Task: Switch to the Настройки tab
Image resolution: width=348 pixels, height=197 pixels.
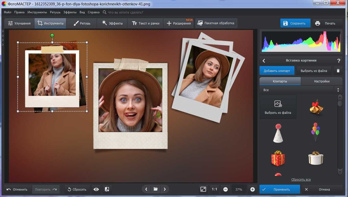Action: click(322, 81)
